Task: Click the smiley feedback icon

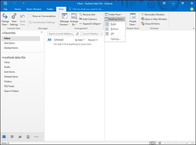Action: click(x=192, y=9)
